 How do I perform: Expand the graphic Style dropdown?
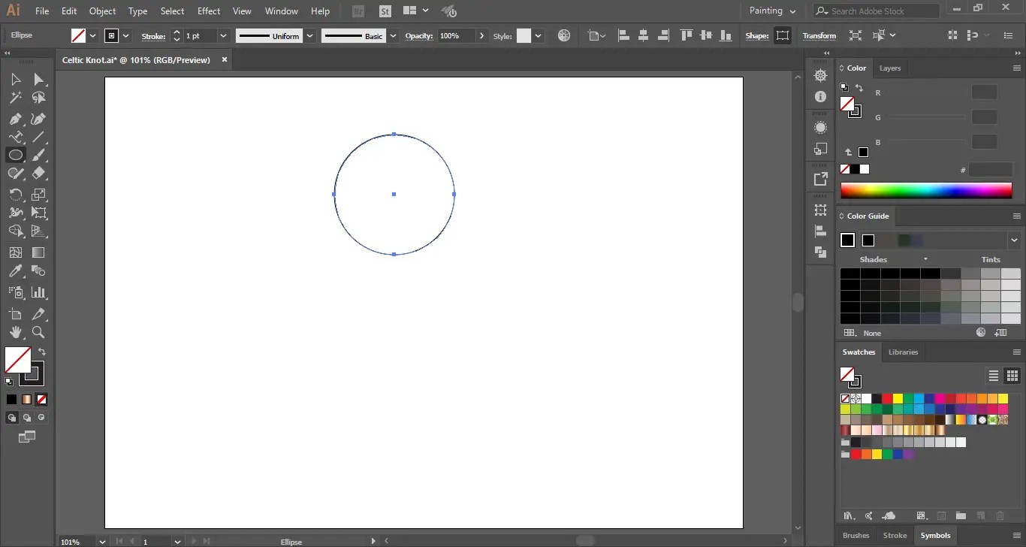539,35
